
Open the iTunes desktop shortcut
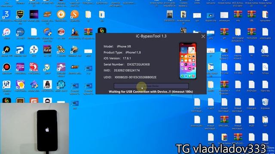pos(6,32)
